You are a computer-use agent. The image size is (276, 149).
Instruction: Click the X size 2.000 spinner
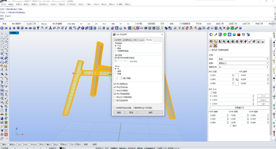[253, 96]
